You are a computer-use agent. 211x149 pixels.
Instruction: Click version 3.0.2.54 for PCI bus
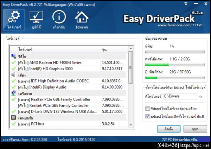pyautogui.click(x=108, y=124)
